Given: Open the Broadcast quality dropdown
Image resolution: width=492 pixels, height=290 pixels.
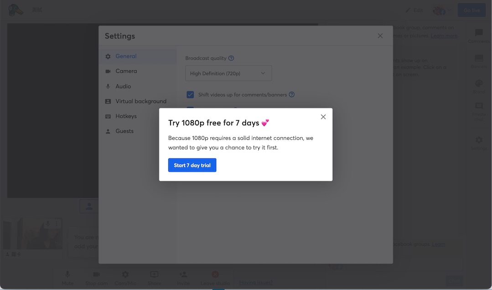Looking at the screenshot, I should 228,73.
